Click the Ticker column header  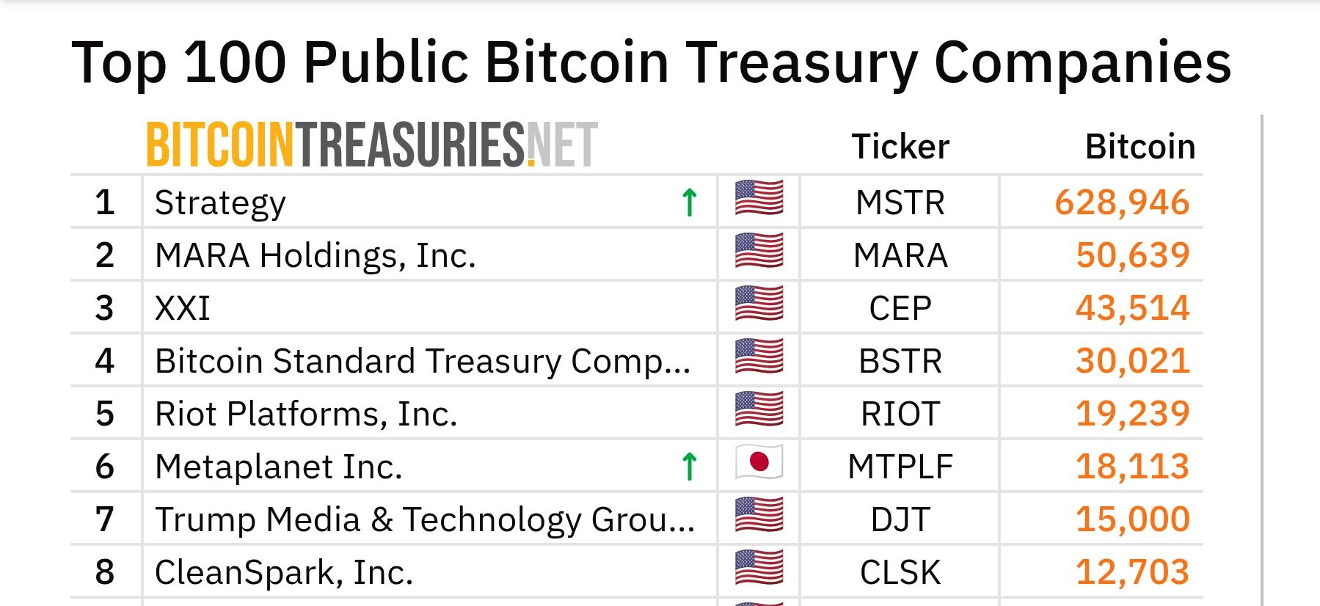900,147
